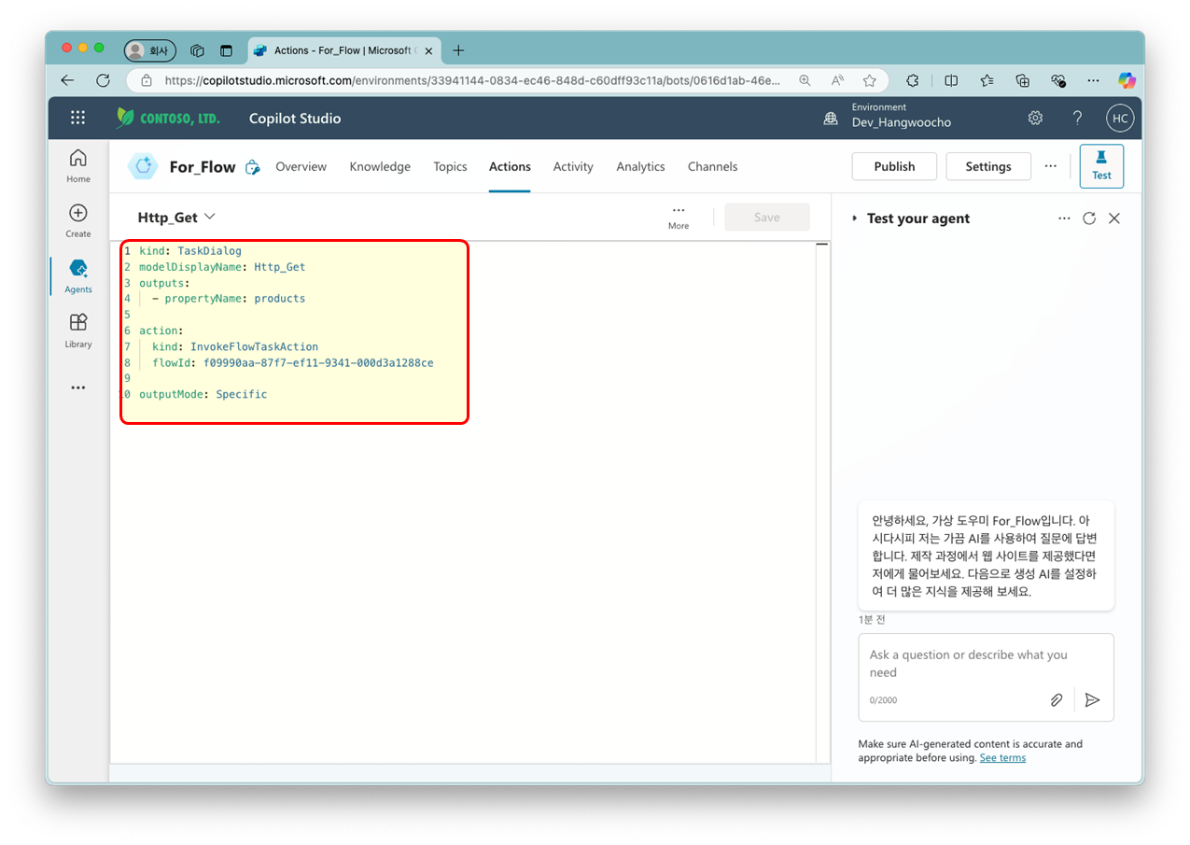Focus the Ask a question chat input
The width and height of the screenshot is (1190, 845).
tap(986, 664)
